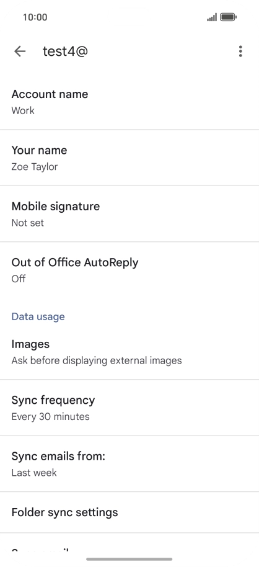259x567 pixels.
Task: Tap the 10:00 status bar clock
Action: pyautogui.click(x=35, y=17)
